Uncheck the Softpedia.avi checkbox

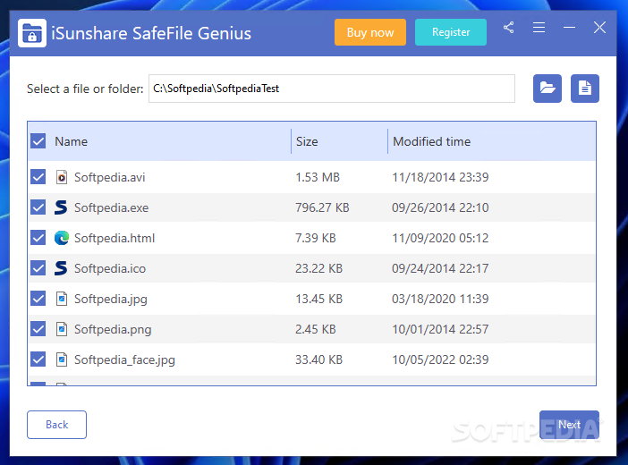[x=38, y=177]
